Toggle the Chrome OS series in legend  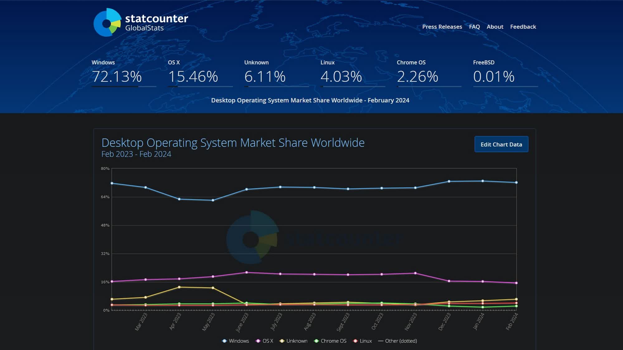pos(330,341)
